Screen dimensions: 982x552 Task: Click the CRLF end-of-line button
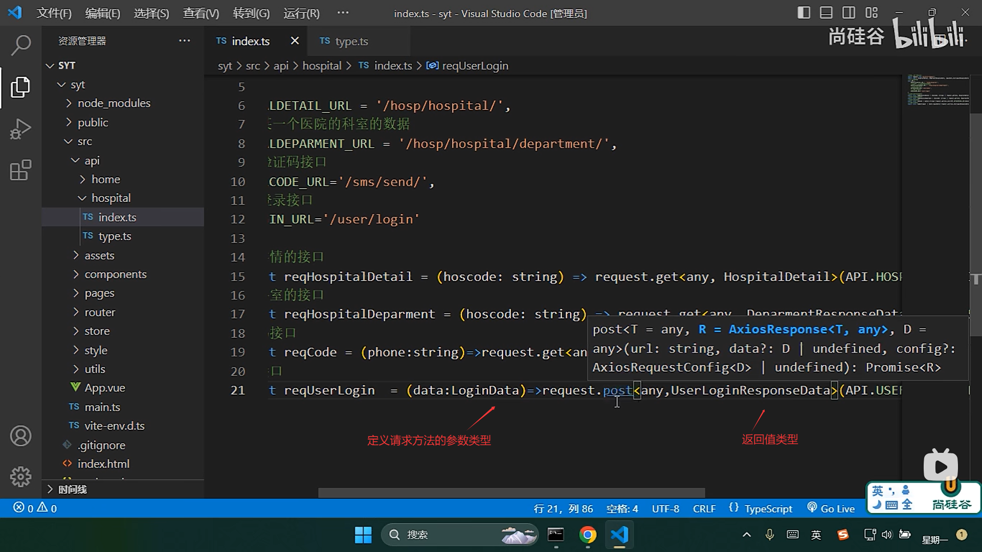pos(704,509)
